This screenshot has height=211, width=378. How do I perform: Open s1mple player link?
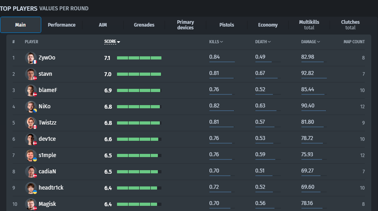[x=48, y=155]
